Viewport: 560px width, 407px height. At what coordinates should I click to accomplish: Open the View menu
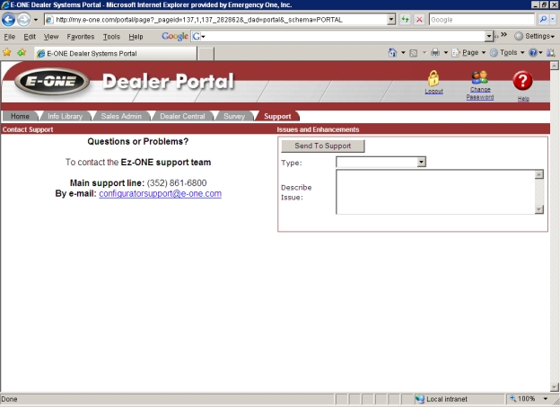[x=51, y=37]
